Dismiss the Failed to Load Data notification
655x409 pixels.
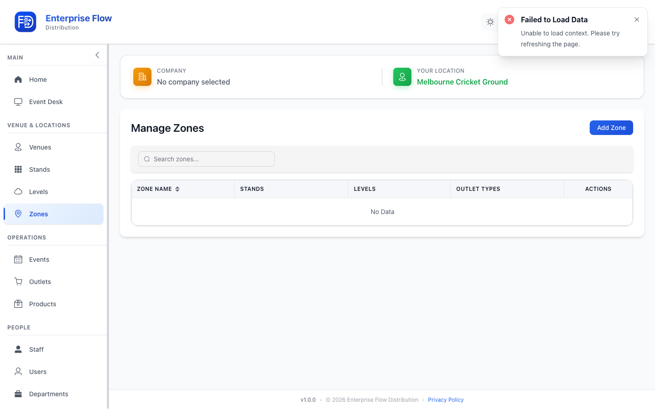[637, 20]
